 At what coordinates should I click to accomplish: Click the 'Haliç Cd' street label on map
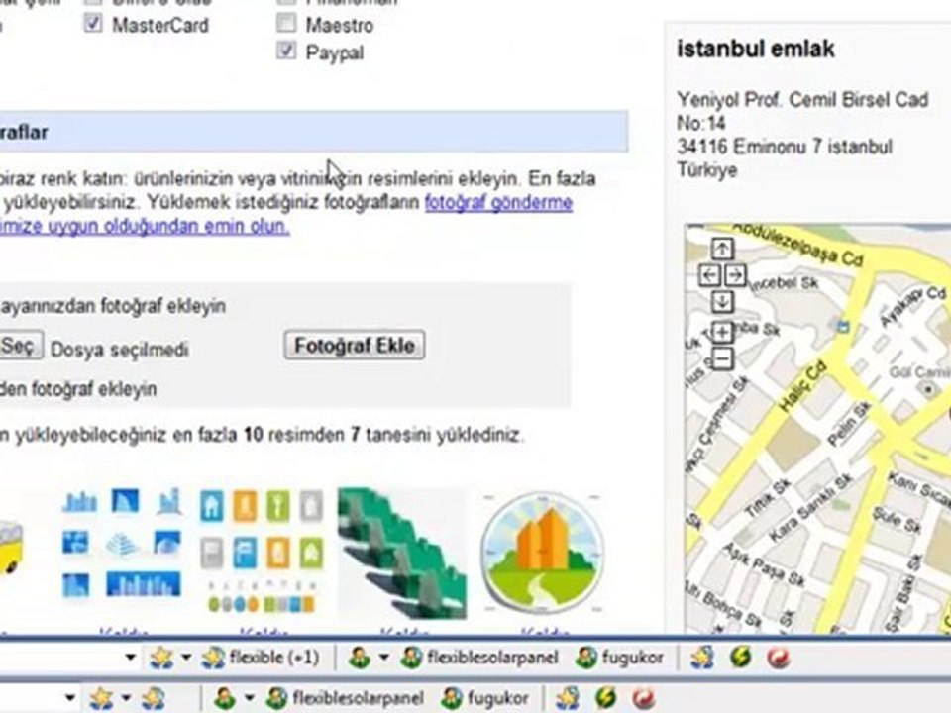tap(802, 387)
